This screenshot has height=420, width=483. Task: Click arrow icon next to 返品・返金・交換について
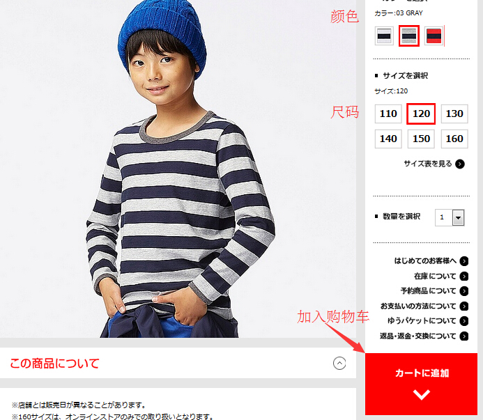pyautogui.click(x=464, y=336)
